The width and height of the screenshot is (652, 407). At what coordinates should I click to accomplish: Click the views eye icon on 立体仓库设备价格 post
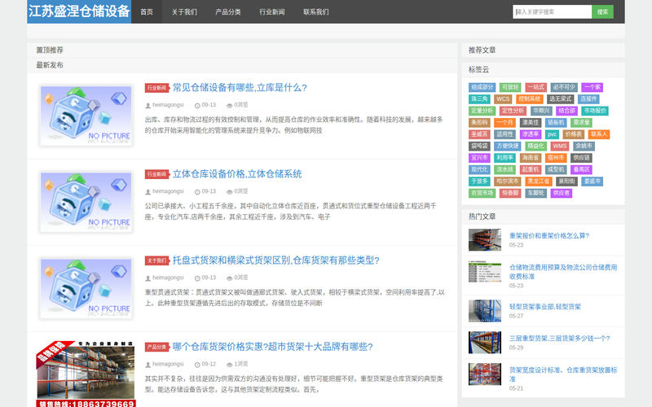pos(229,192)
